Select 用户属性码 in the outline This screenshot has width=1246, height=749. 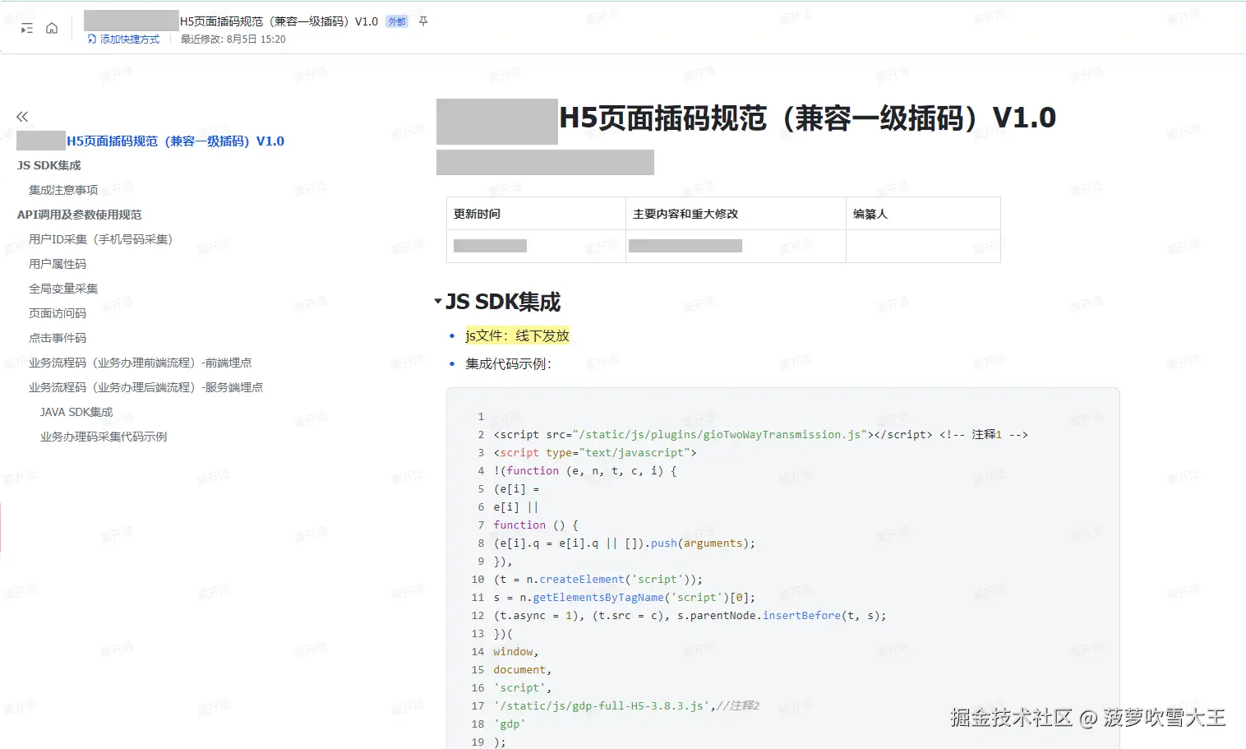pyautogui.click(x=58, y=263)
